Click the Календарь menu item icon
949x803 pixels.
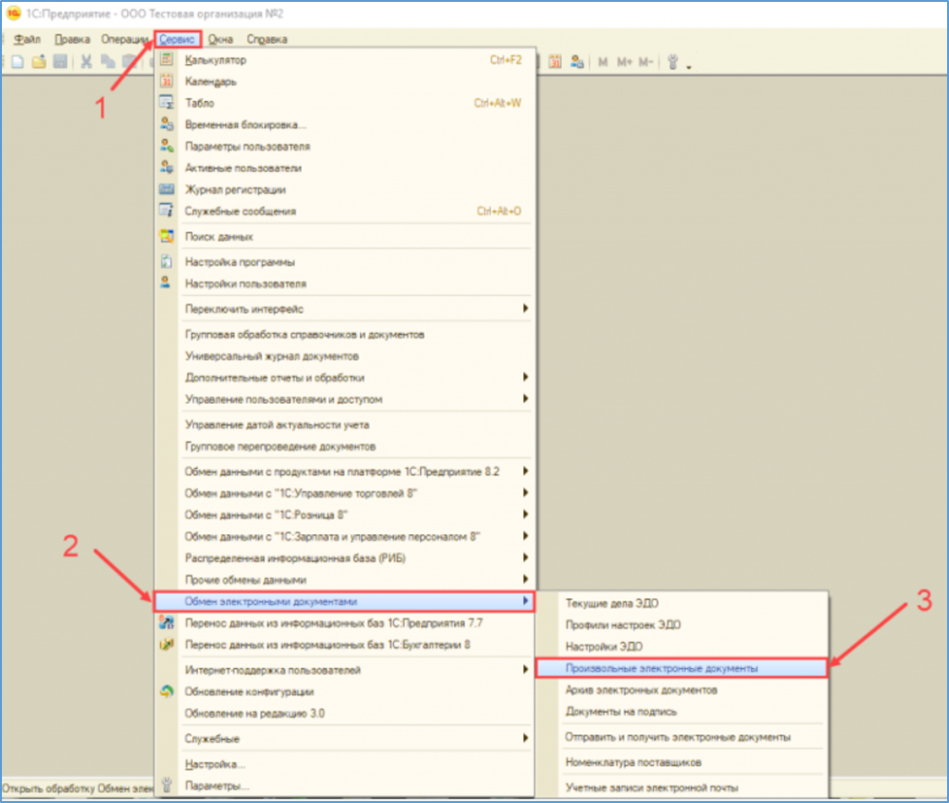167,82
